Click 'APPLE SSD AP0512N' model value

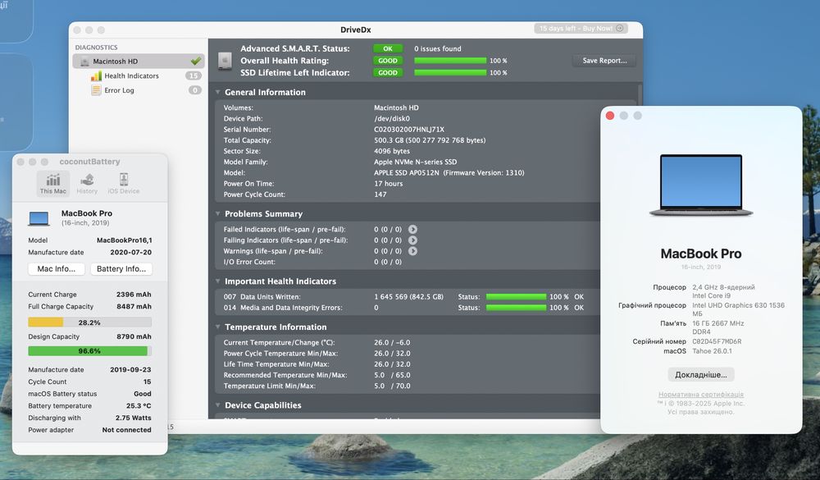407,173
